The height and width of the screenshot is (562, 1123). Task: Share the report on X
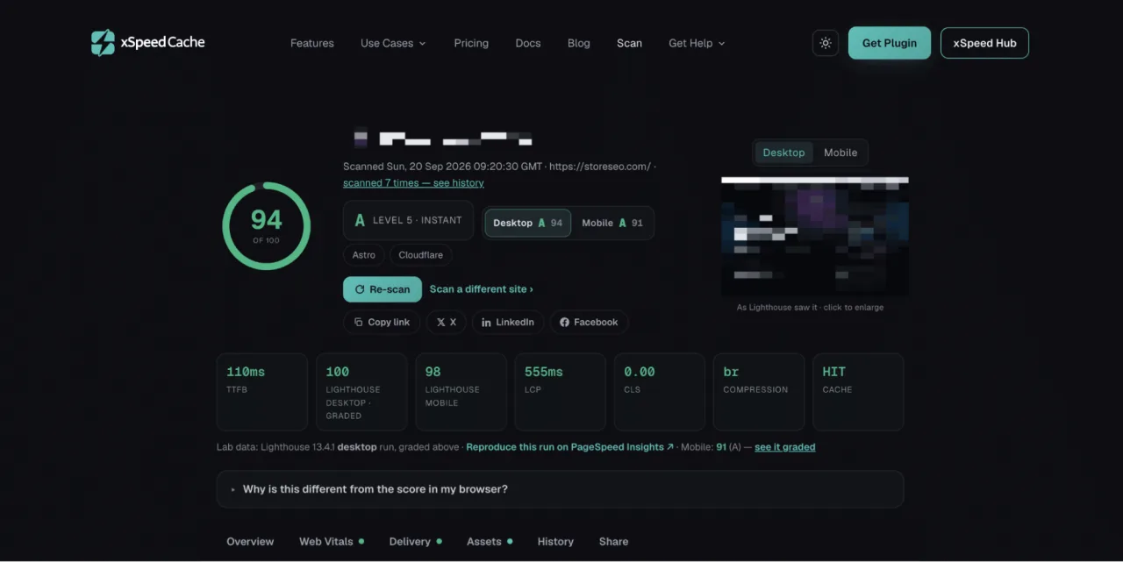coord(447,323)
